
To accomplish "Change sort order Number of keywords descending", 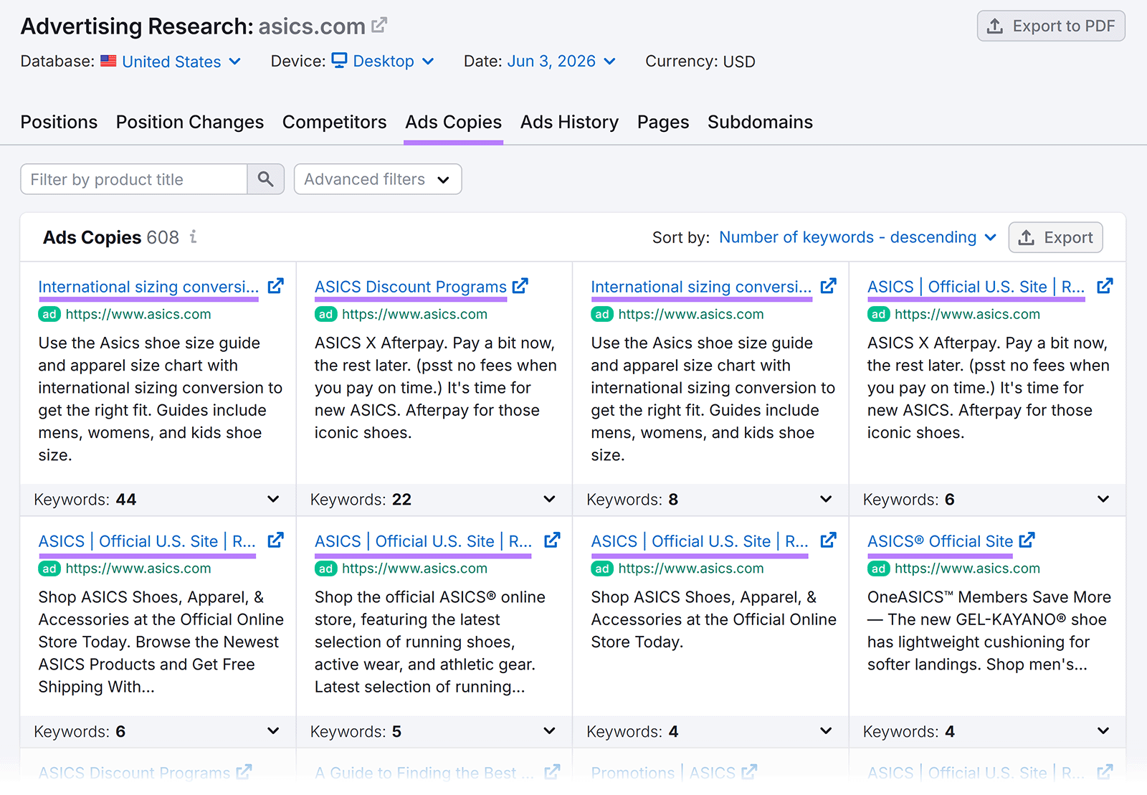I will [x=858, y=237].
